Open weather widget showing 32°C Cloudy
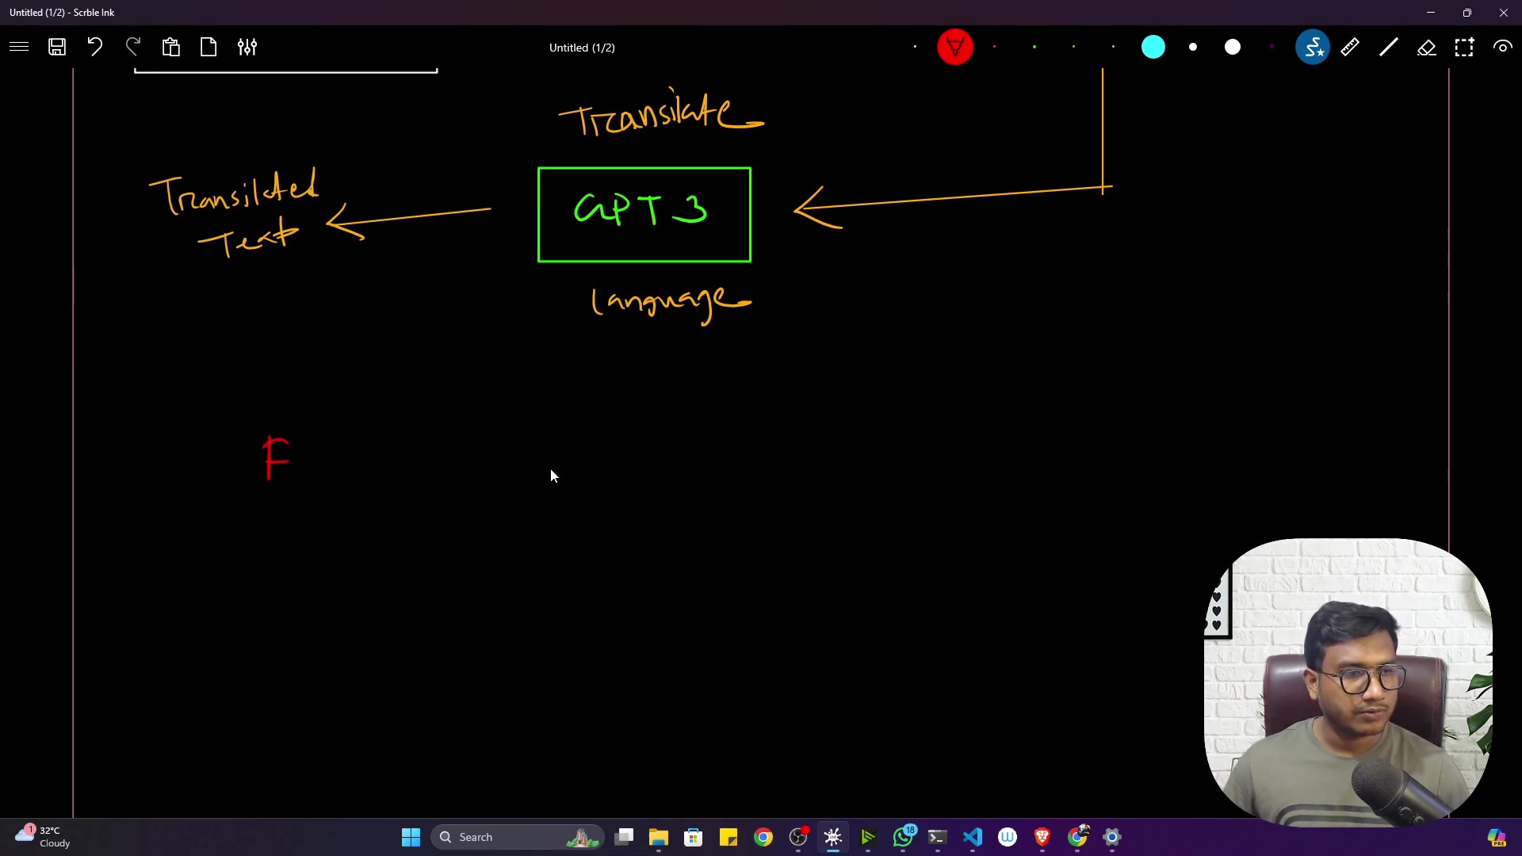The height and width of the screenshot is (856, 1522). (44, 837)
